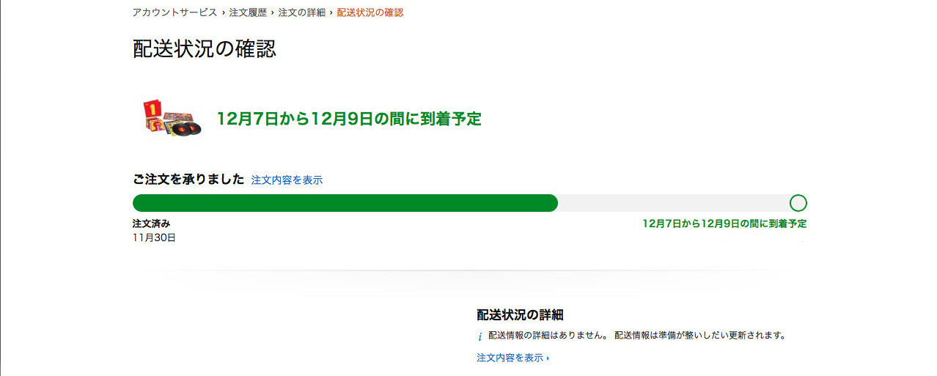Click the 配送情報は準備が整いしだい更新されます message
Viewport: 937px width, 376px height.
click(x=700, y=336)
